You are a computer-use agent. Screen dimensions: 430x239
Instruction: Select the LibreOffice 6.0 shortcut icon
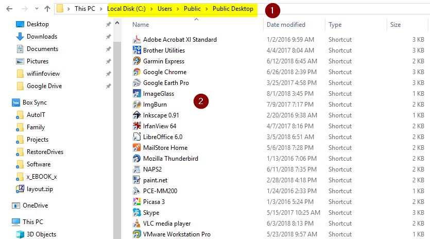(x=136, y=137)
